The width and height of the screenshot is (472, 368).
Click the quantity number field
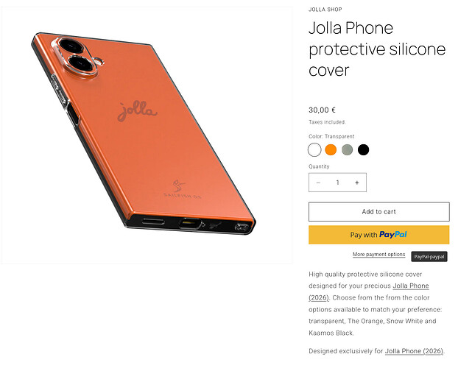(x=337, y=183)
